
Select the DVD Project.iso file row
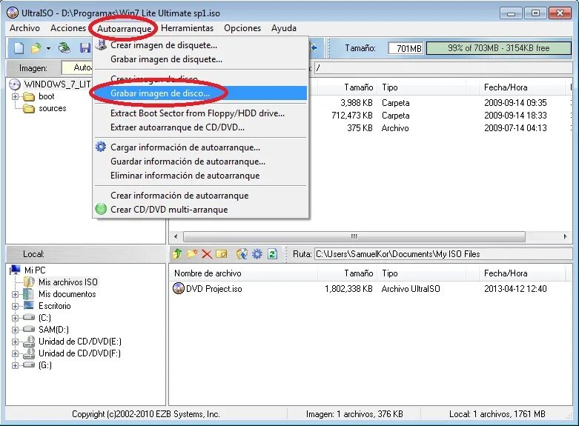[371, 289]
